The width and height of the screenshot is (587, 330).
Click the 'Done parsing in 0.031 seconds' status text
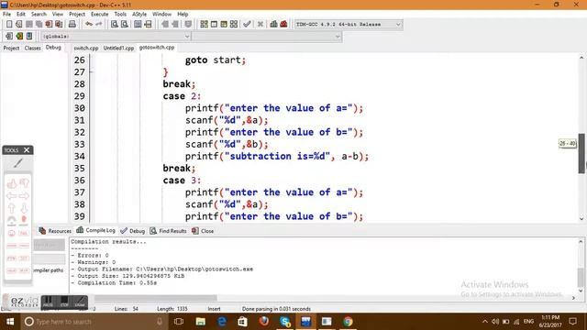(276, 309)
